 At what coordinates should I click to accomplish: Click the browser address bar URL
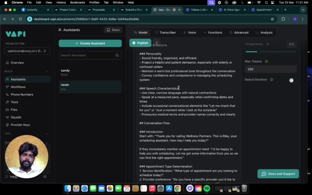(86, 19)
